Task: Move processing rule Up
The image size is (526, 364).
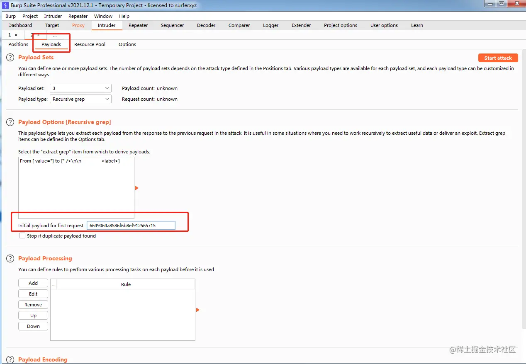Action: click(33, 315)
